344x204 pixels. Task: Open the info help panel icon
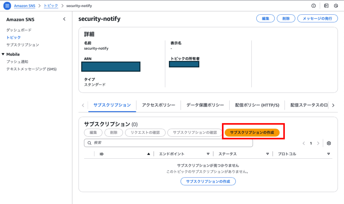313,5
